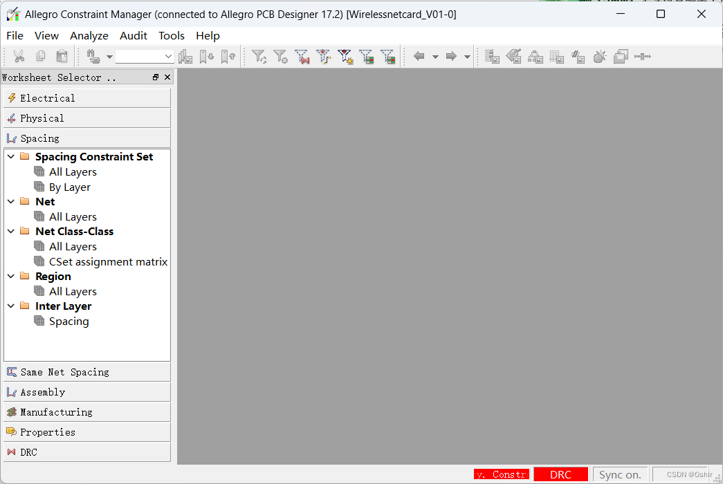Click the Cut scissors toolbar icon
This screenshot has height=484, width=723.
tap(19, 57)
